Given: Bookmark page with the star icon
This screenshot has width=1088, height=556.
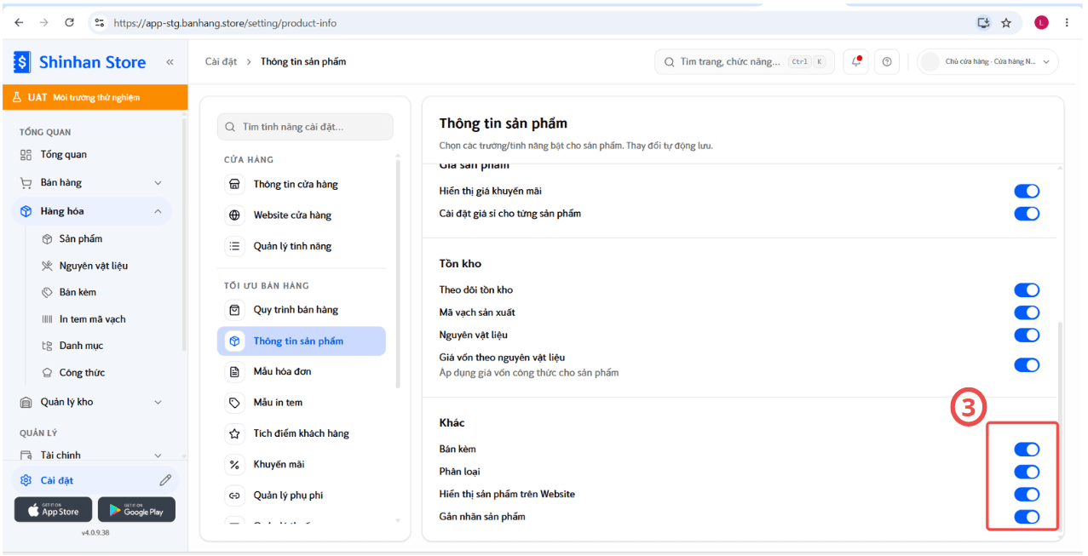Looking at the screenshot, I should pos(1006,23).
